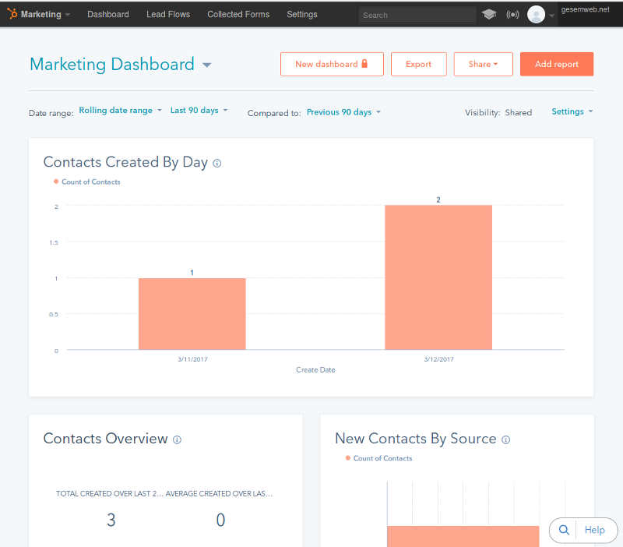Select the 3/12/2017 bar in the chart
The image size is (623, 547).
tap(438, 277)
